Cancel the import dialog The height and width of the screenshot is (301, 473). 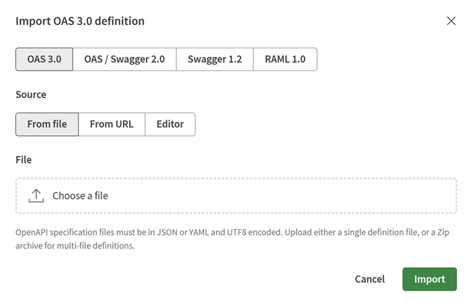click(x=370, y=279)
